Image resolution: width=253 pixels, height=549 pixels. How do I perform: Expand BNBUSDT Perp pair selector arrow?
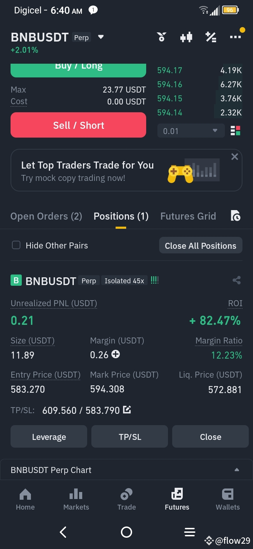tap(101, 37)
